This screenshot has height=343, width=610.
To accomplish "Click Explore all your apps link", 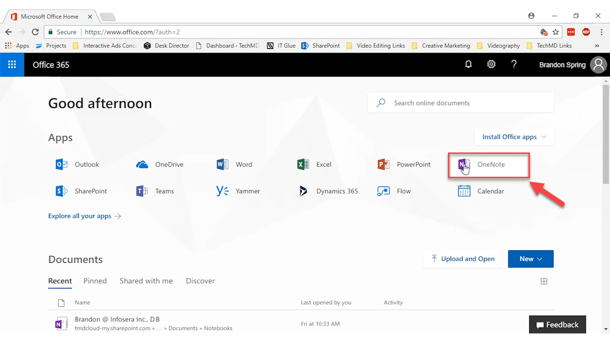I will 85,216.
